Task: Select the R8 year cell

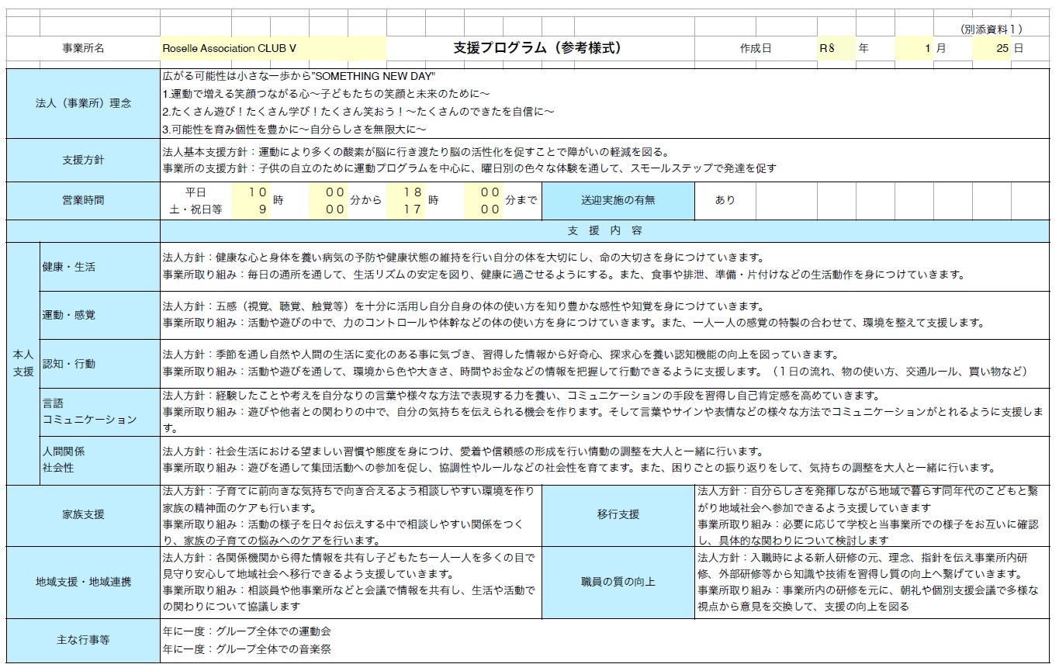Action: tap(836, 48)
